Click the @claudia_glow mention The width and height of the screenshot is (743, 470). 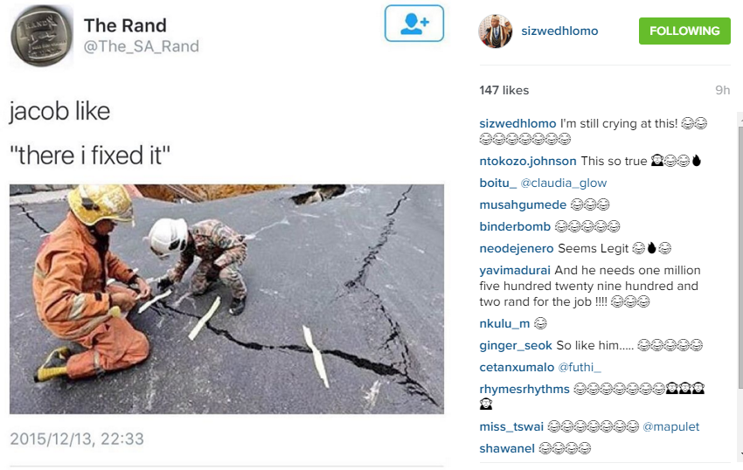tap(564, 183)
